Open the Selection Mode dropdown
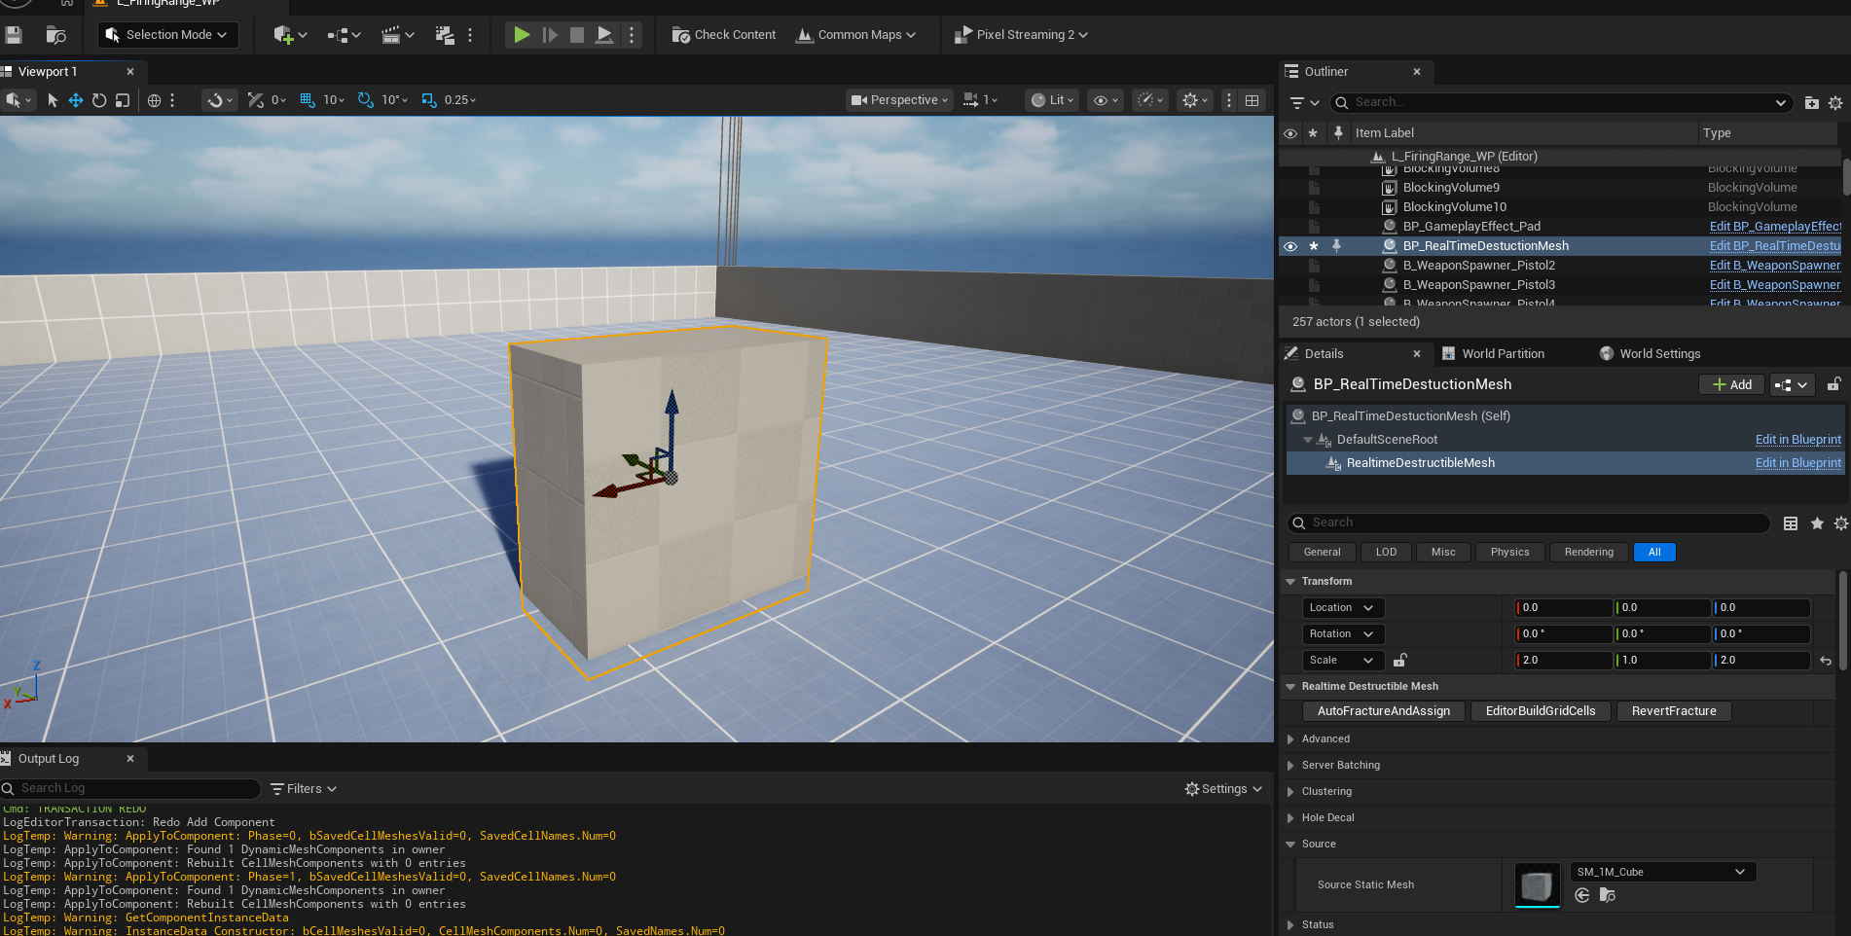This screenshot has height=936, width=1851. point(168,35)
